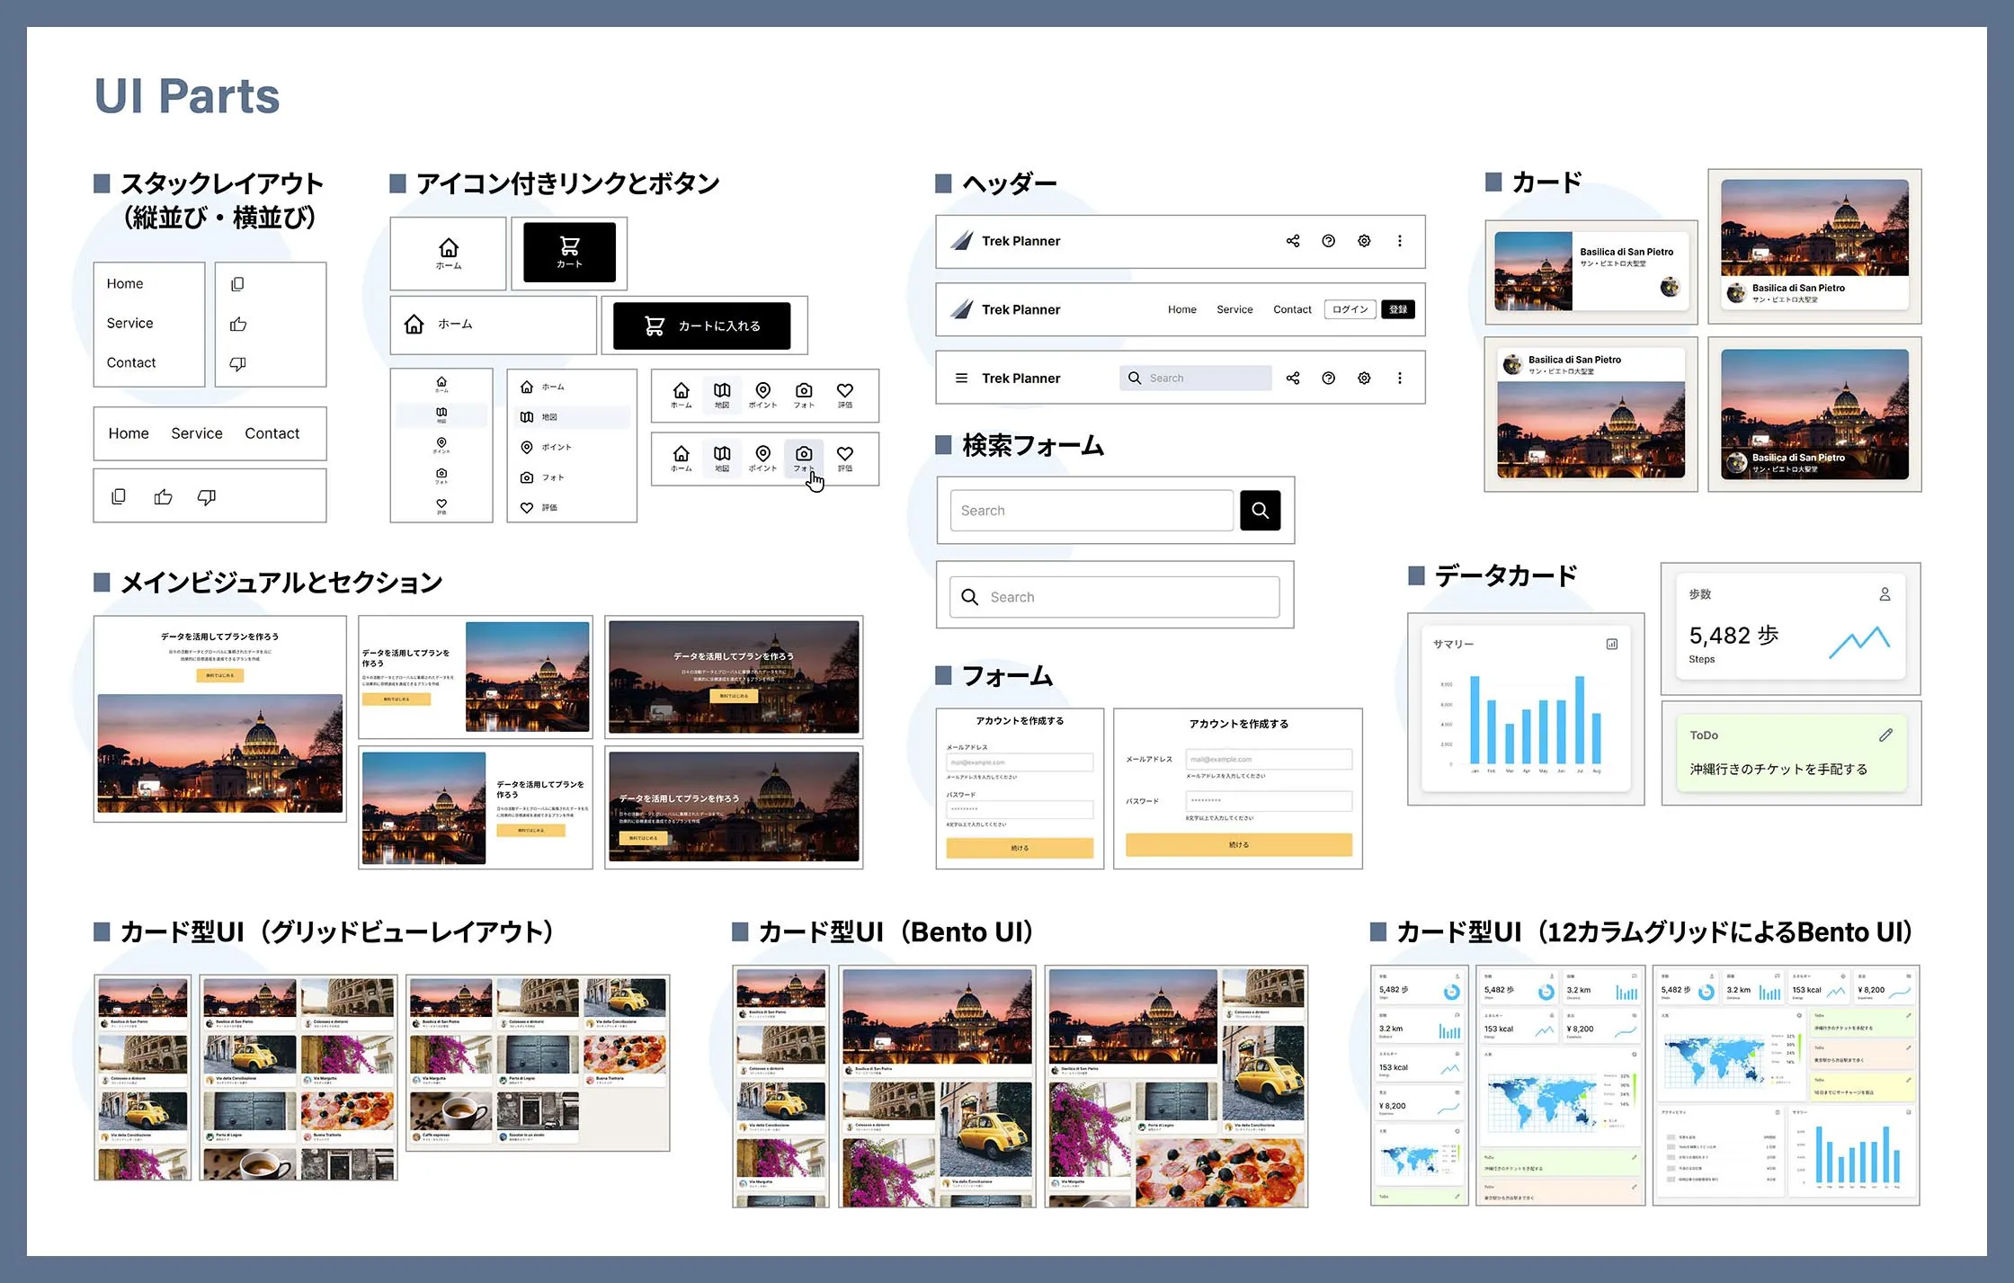Select フォト tab under the hand cursor
Screen dimensions: 2014x1283
[x=804, y=458]
